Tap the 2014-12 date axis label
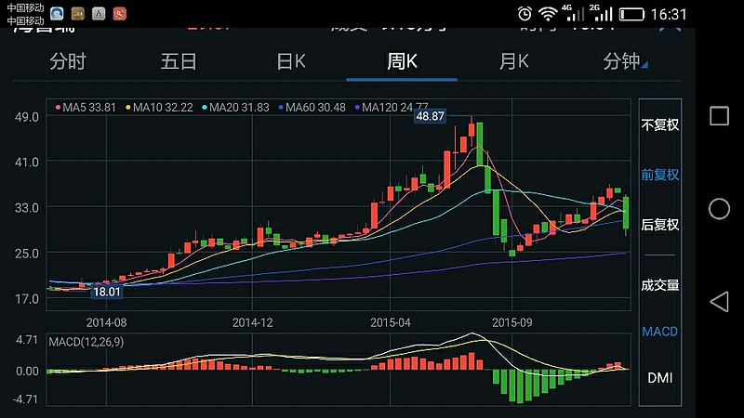 [x=252, y=322]
